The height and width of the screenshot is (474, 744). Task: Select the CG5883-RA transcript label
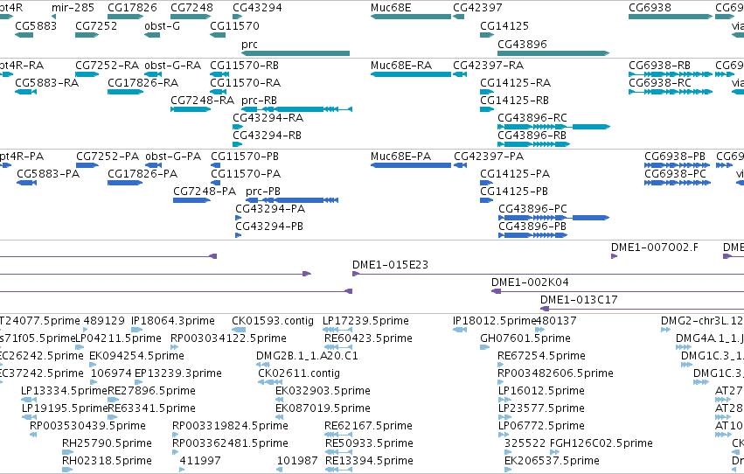pyautogui.click(x=47, y=83)
